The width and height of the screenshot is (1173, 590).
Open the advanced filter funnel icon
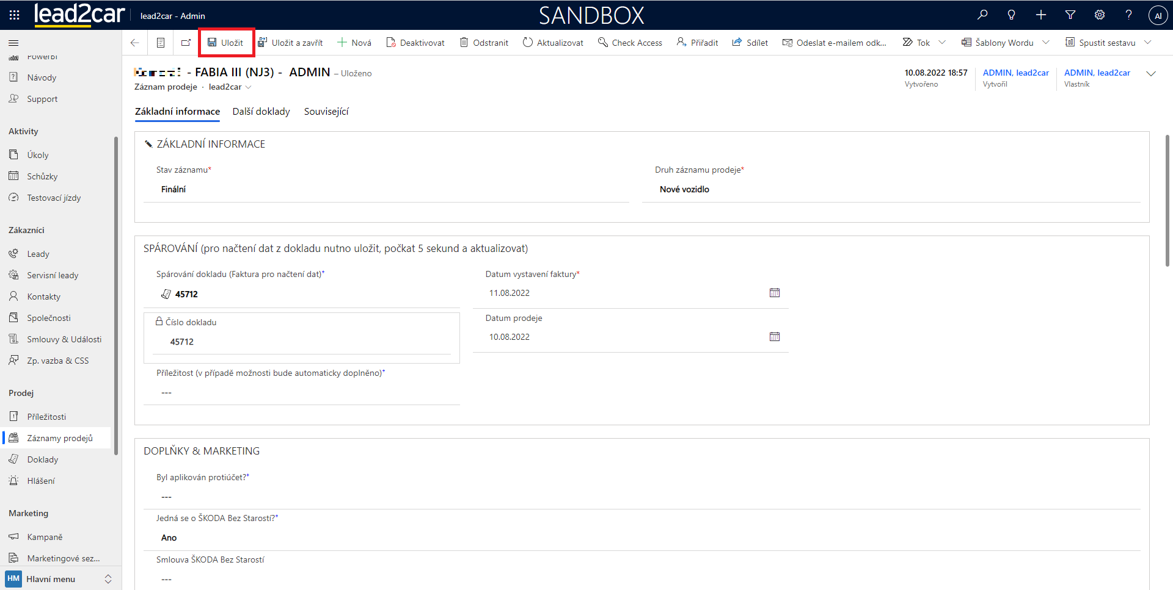1070,15
